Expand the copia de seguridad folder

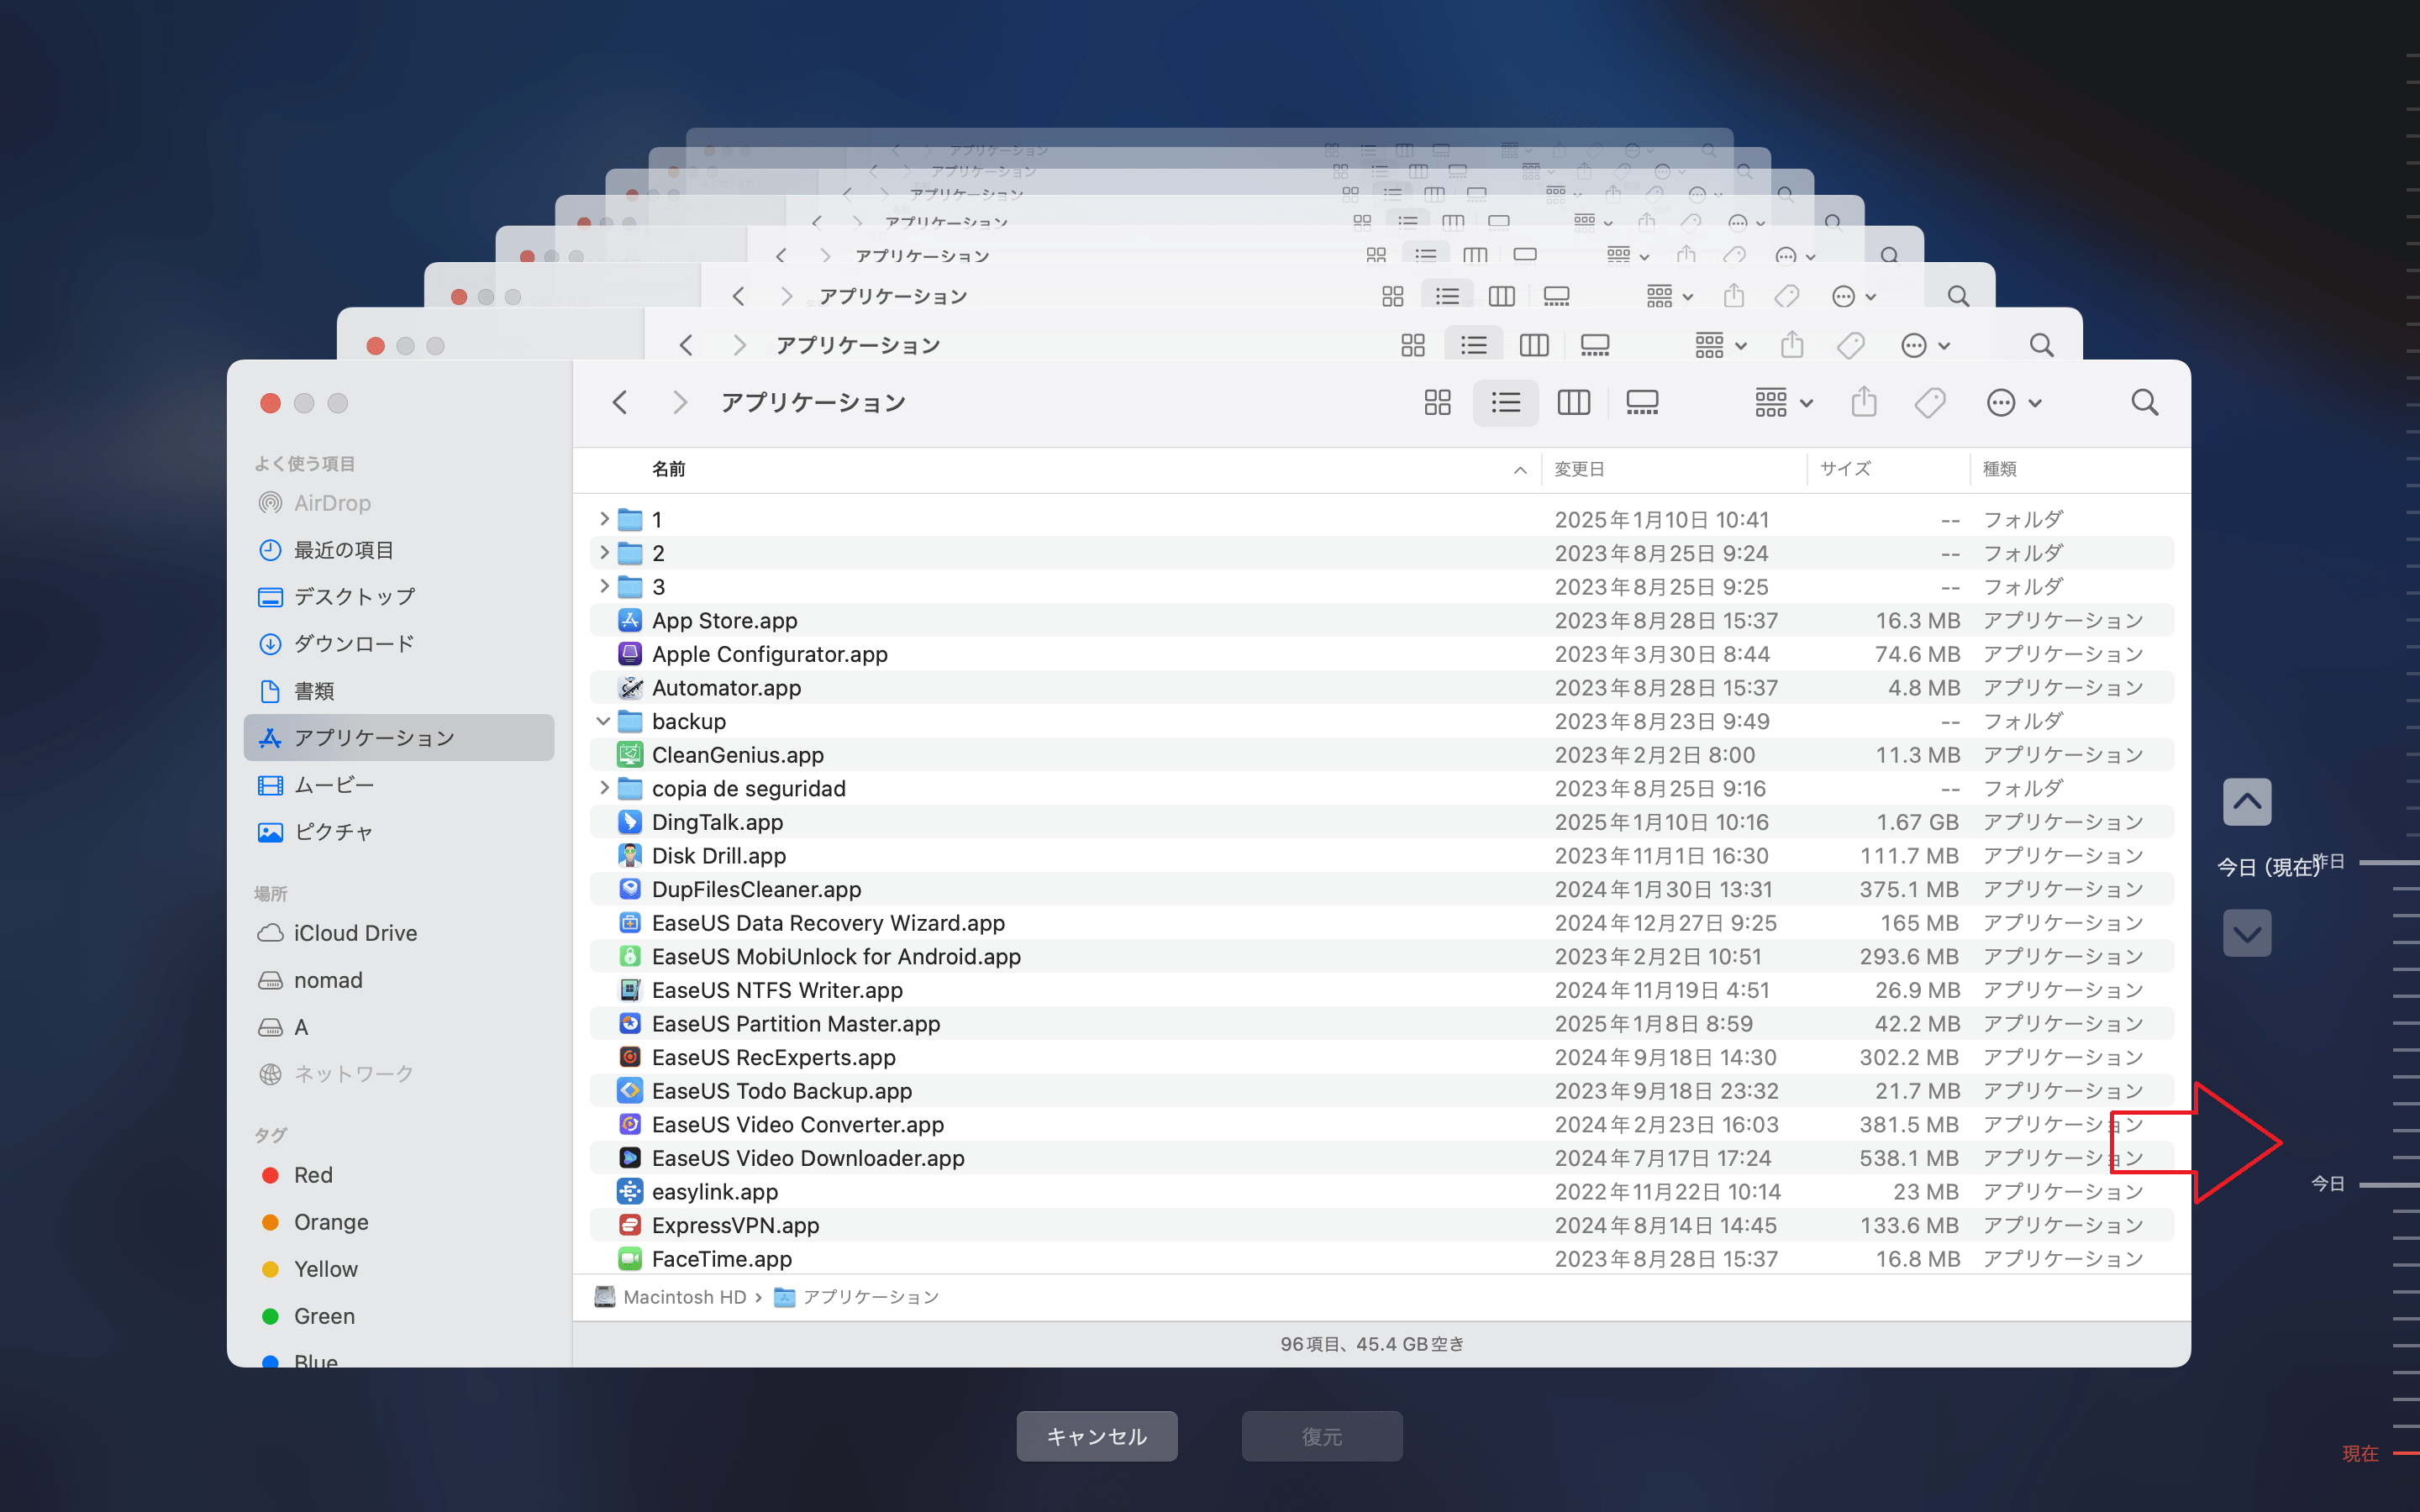[x=604, y=788]
